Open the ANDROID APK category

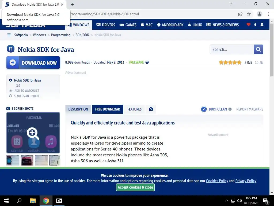click(170, 25)
